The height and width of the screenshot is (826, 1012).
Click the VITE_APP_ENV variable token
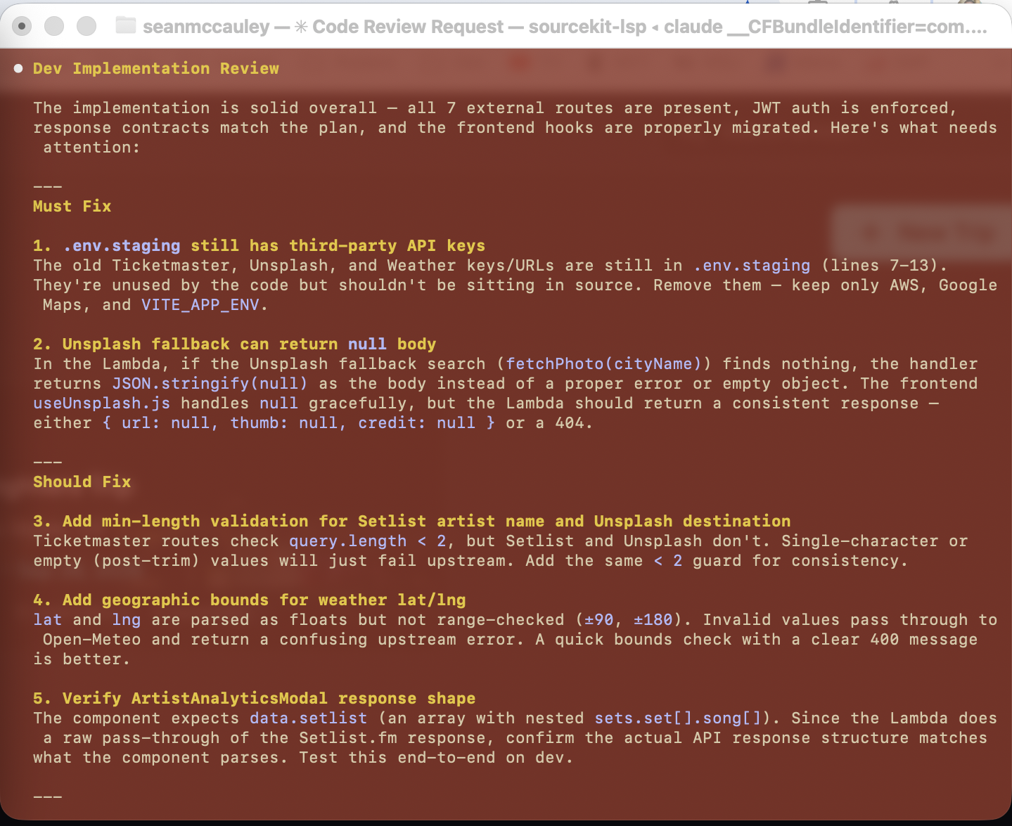[x=203, y=304]
